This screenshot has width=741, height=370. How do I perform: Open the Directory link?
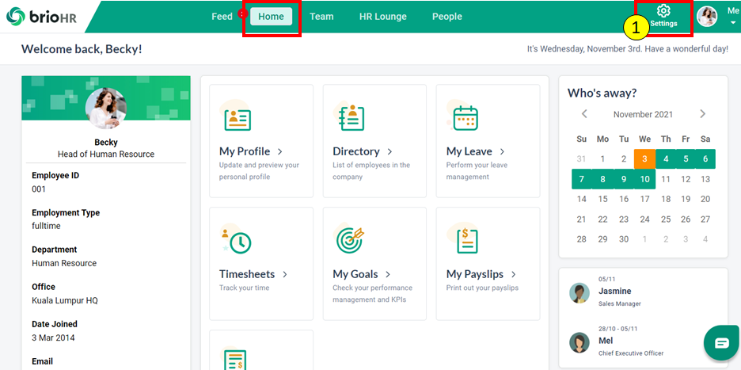(x=355, y=151)
